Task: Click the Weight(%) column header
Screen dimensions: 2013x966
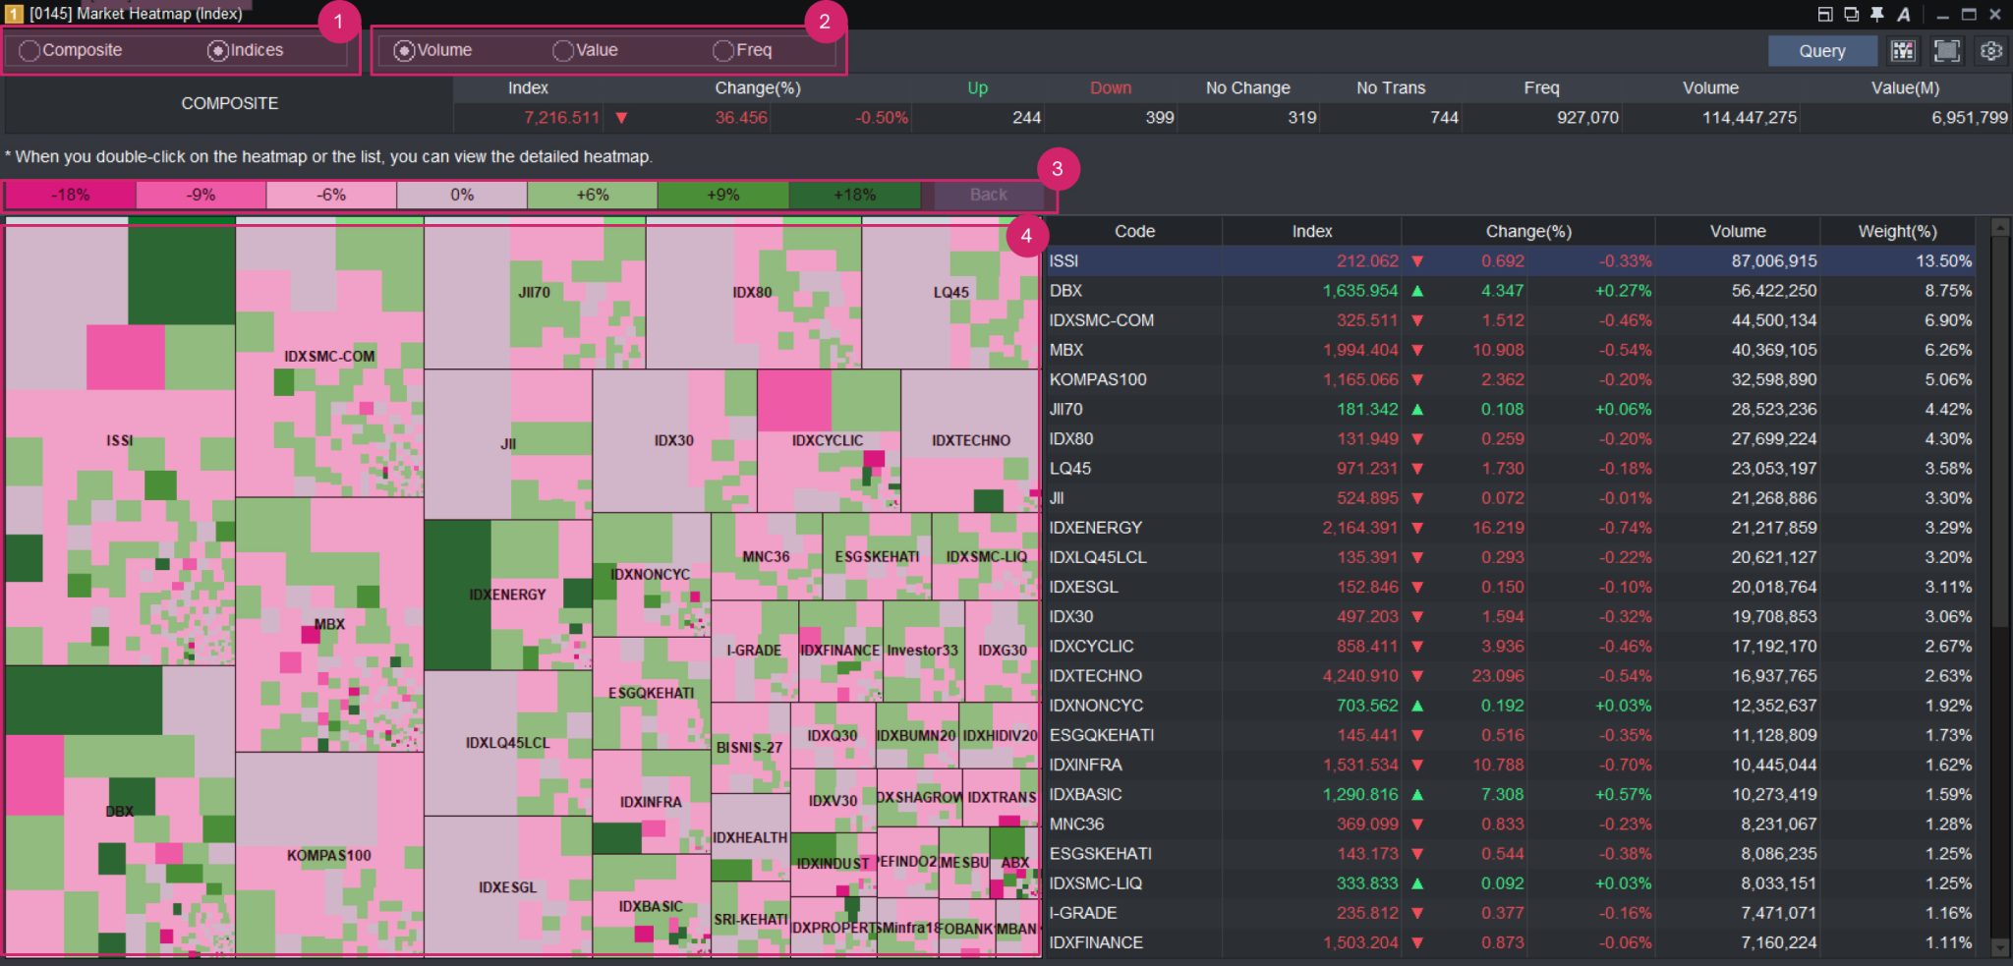Action: point(1897,231)
